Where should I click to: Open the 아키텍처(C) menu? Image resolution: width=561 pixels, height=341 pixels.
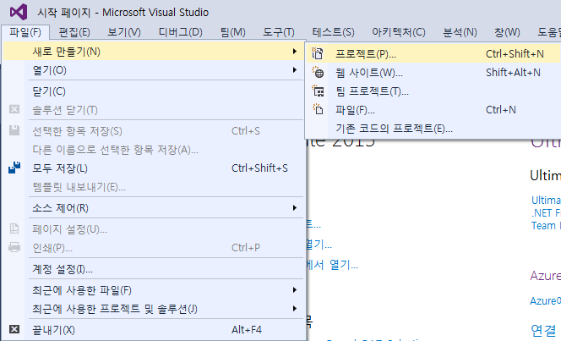[x=399, y=33]
